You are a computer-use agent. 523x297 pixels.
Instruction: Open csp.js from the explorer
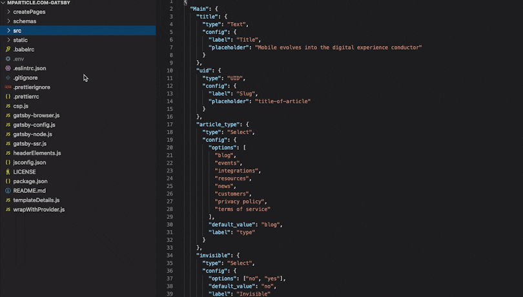click(x=21, y=106)
